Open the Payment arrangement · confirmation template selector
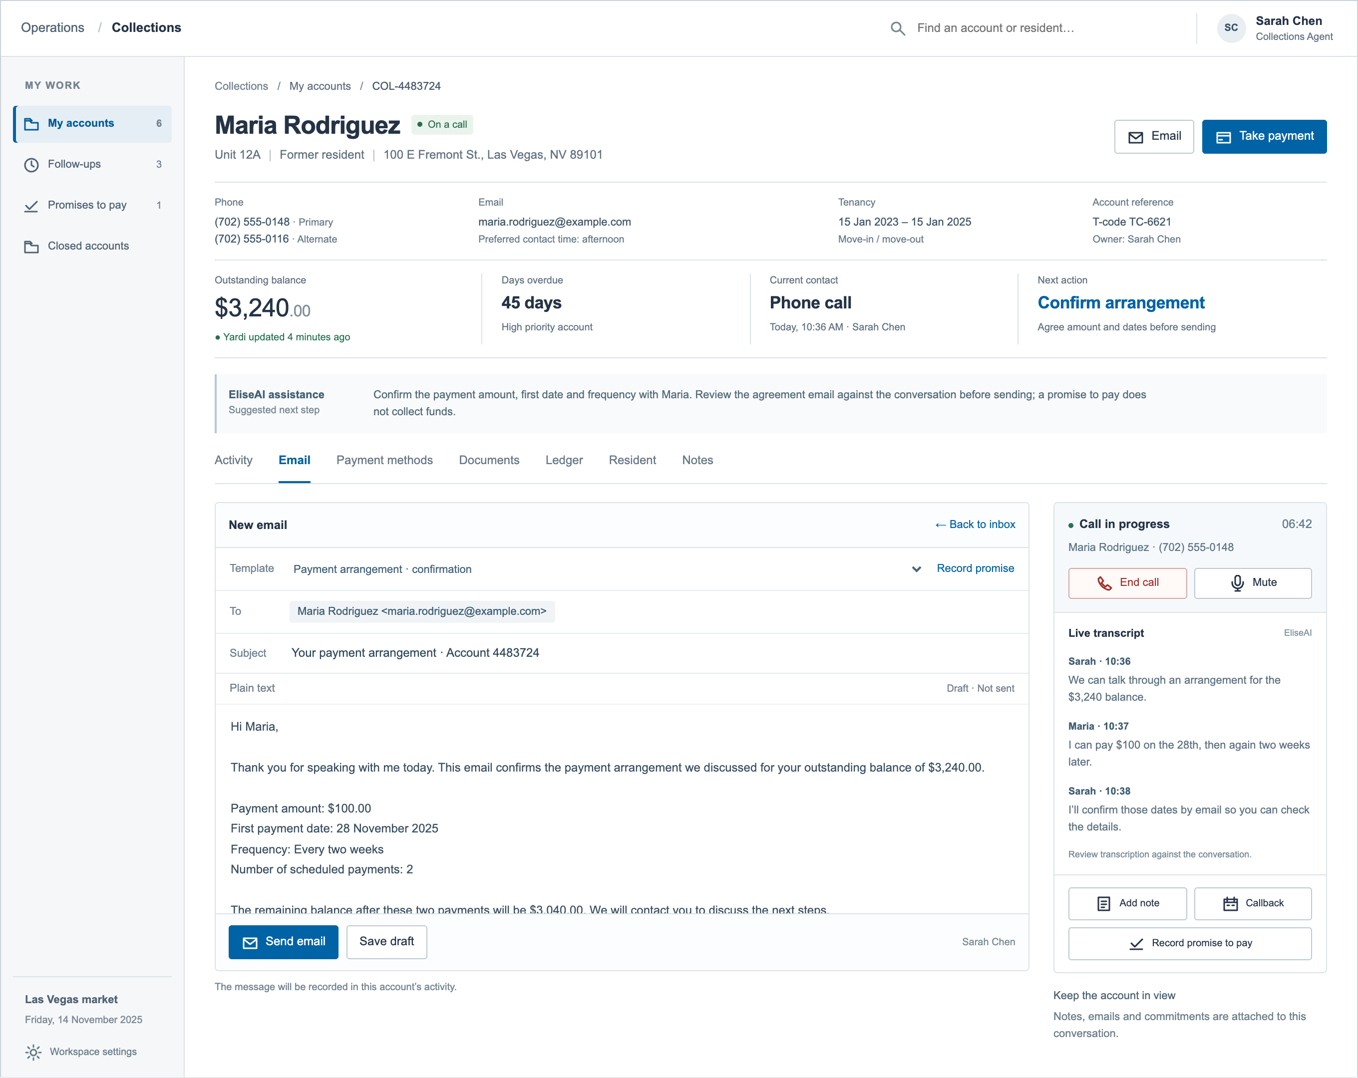The width and height of the screenshot is (1358, 1078). pyautogui.click(x=607, y=569)
